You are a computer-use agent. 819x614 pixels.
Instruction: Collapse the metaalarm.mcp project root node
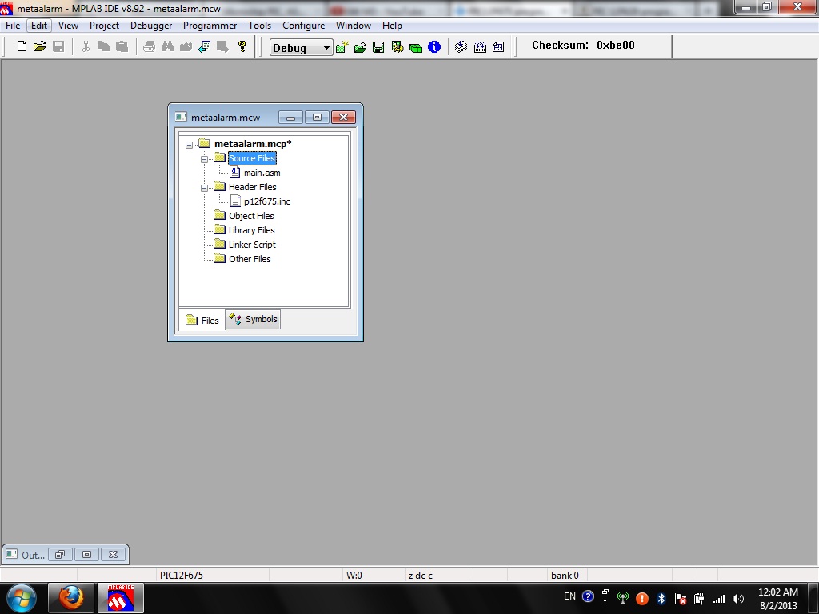tap(189, 145)
